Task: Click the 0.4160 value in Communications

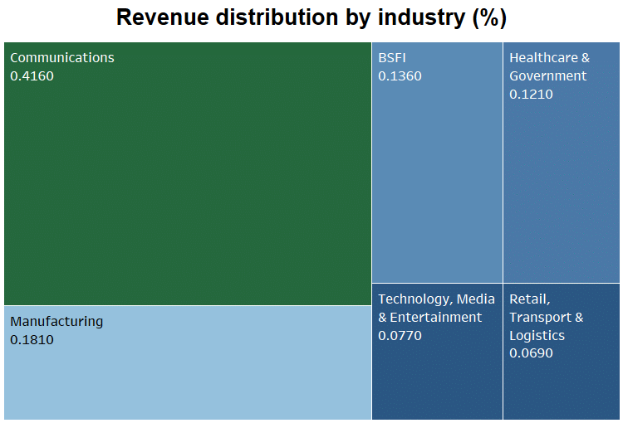Action: click(x=32, y=76)
